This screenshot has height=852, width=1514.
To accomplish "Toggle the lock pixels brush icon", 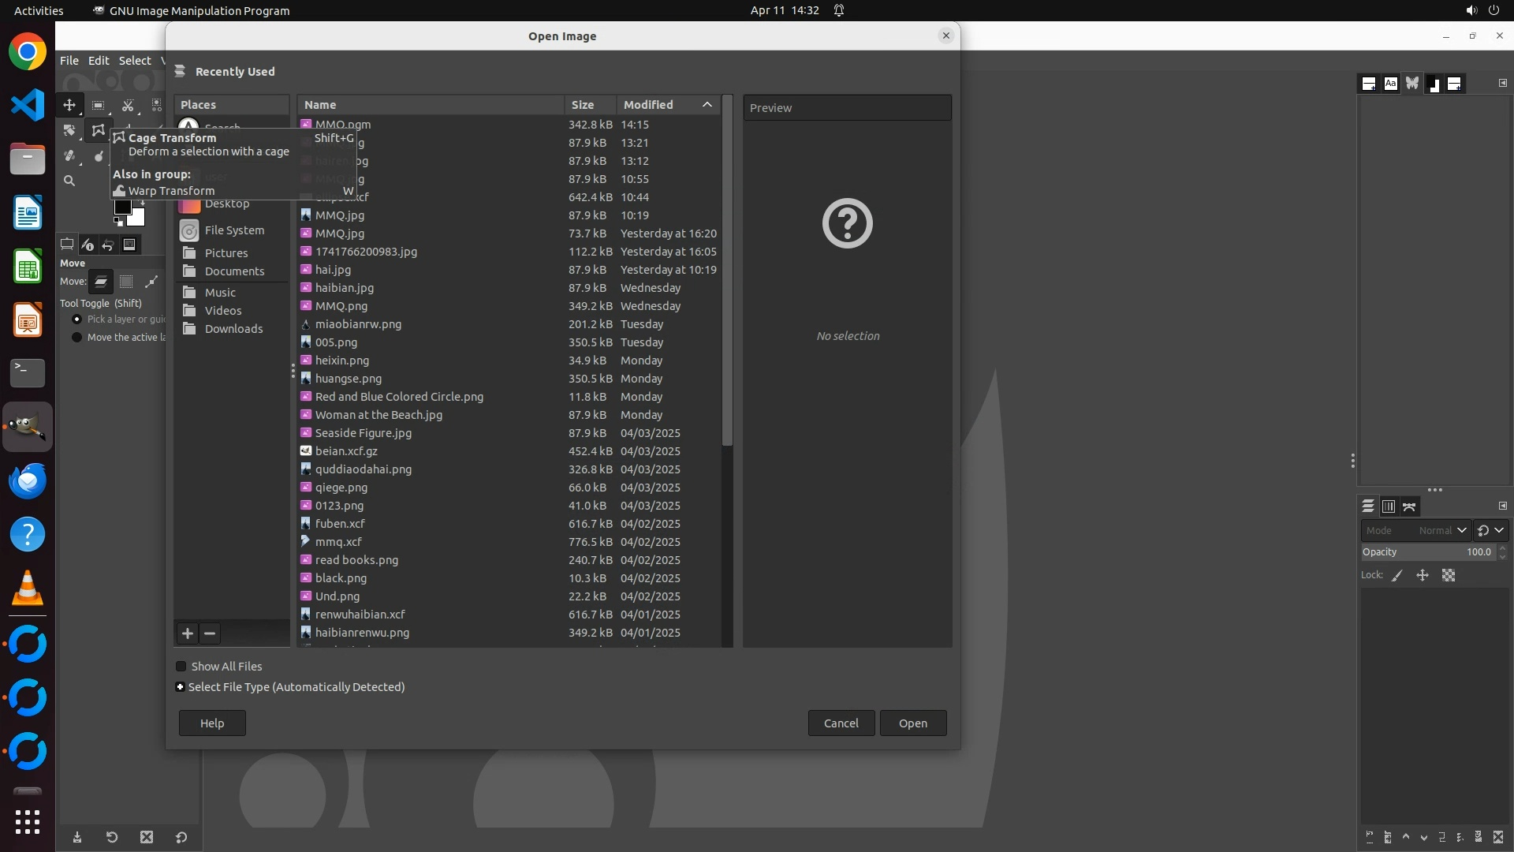I will tap(1397, 576).
